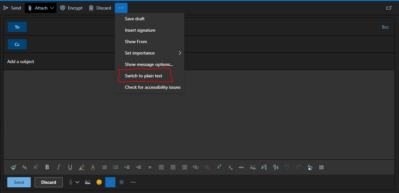The height and width of the screenshot is (193, 399).
Task: Click the sun-shaped light mode icon
Action: (121, 182)
